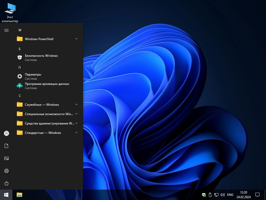Click the Settings gear in Start sidebar
Image resolution: width=266 pixels, height=200 pixels.
6,171
